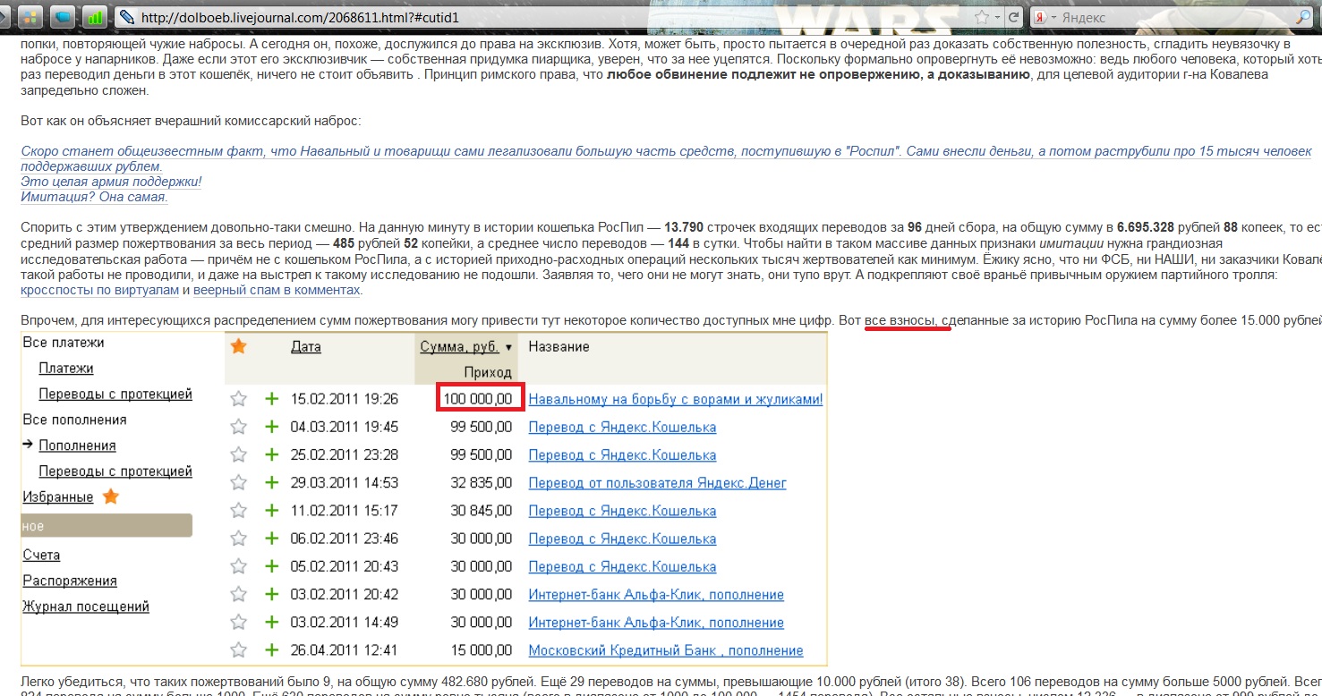Click the green signal bars toolbar button

95,16
